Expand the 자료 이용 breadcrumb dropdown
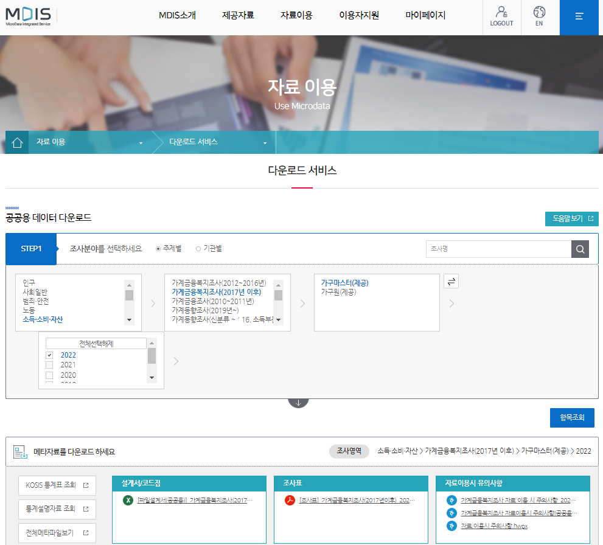 click(141, 143)
